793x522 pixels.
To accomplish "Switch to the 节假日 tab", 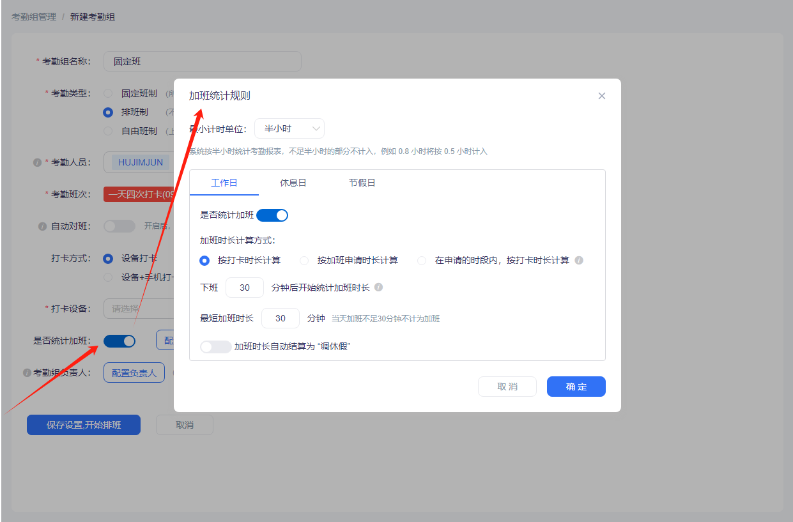I will (x=362, y=182).
